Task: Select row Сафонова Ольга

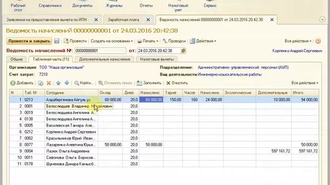Action: (164, 158)
